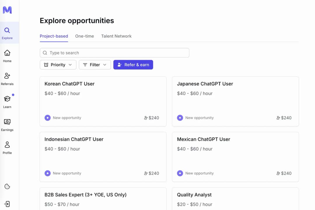Click $240 referral bonus on Indonesian card

coord(154,173)
